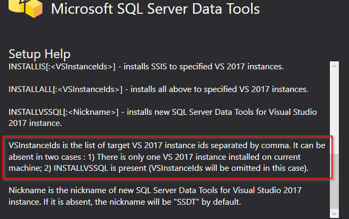Click "installs SSIS to specified VS 2017 instances"

coord(203,67)
